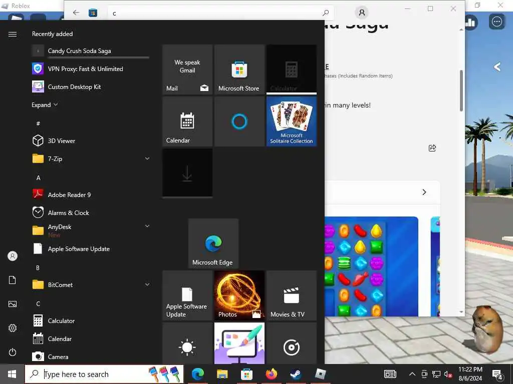Screen dimensions: 513x384
Task: Open the Microsoft Store tile
Action: tap(239, 69)
